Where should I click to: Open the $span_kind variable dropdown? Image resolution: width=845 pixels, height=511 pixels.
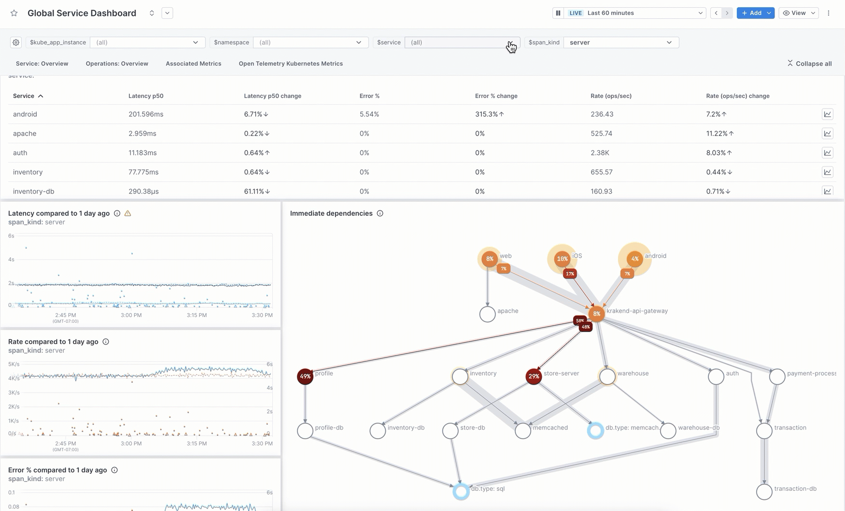(620, 42)
